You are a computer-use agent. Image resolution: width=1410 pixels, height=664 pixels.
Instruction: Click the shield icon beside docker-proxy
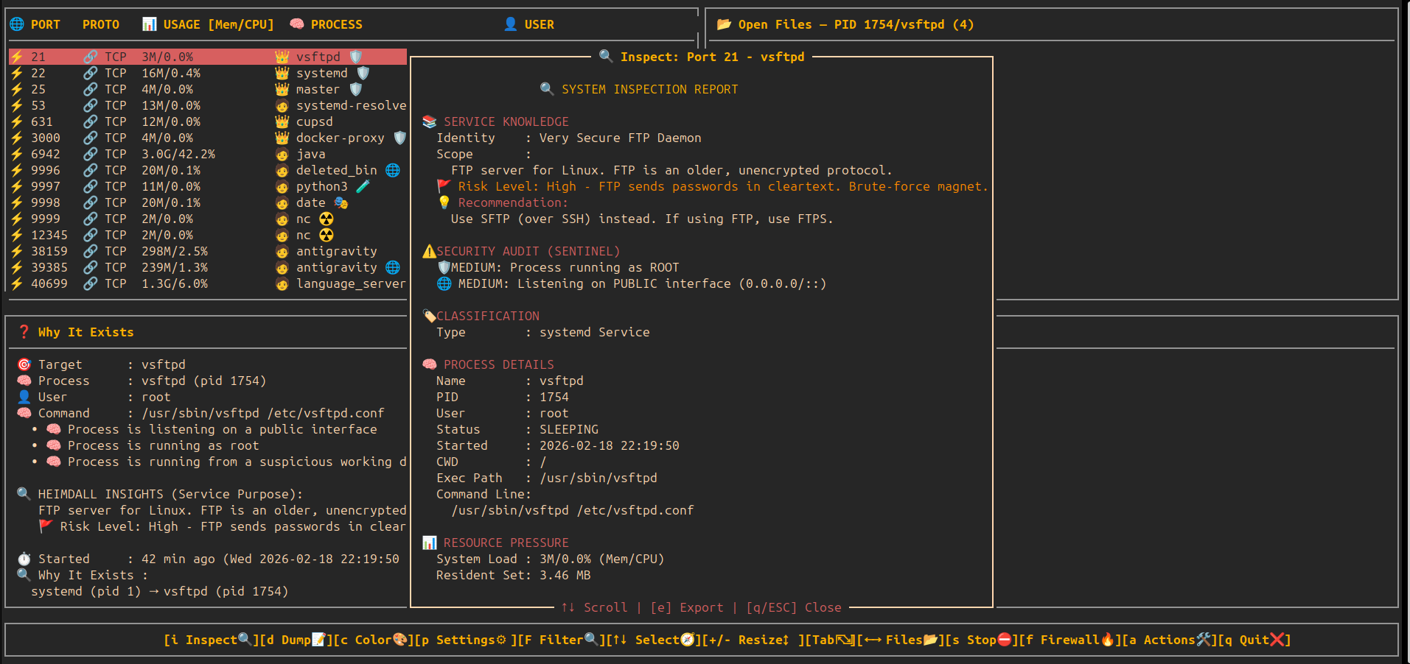pos(399,138)
